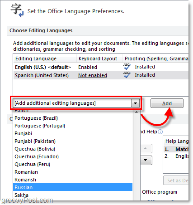Image resolution: width=193 pixels, height=205 pixels.
Task: Open the Not enabled keyboard layout link
Action: pyautogui.click(x=93, y=75)
